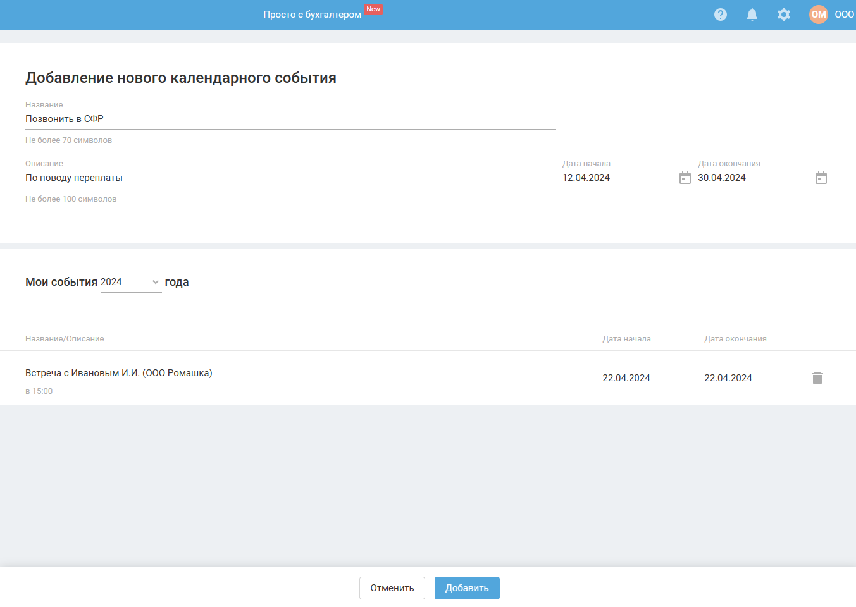Open the settings gear icon
Image resolution: width=856 pixels, height=607 pixels.
tap(784, 15)
